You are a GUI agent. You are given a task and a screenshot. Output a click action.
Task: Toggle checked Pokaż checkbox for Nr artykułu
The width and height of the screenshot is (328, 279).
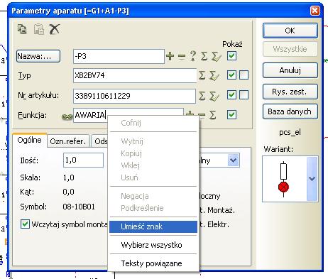(x=231, y=95)
